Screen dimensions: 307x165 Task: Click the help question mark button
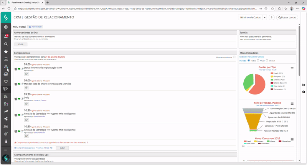tap(271, 17)
